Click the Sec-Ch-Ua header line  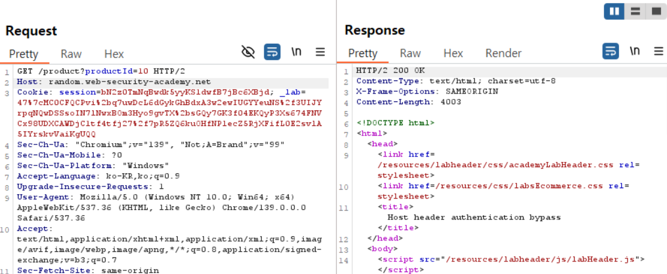pyautogui.click(x=151, y=145)
